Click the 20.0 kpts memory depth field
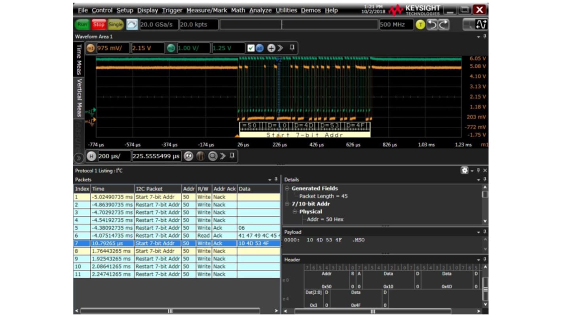This screenshot has height=316, width=562. point(198,25)
